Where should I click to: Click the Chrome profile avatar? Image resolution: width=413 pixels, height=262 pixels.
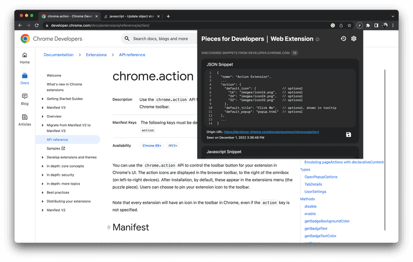pos(385,25)
